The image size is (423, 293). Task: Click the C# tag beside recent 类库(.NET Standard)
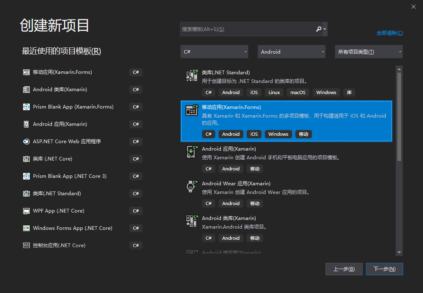coord(135,194)
